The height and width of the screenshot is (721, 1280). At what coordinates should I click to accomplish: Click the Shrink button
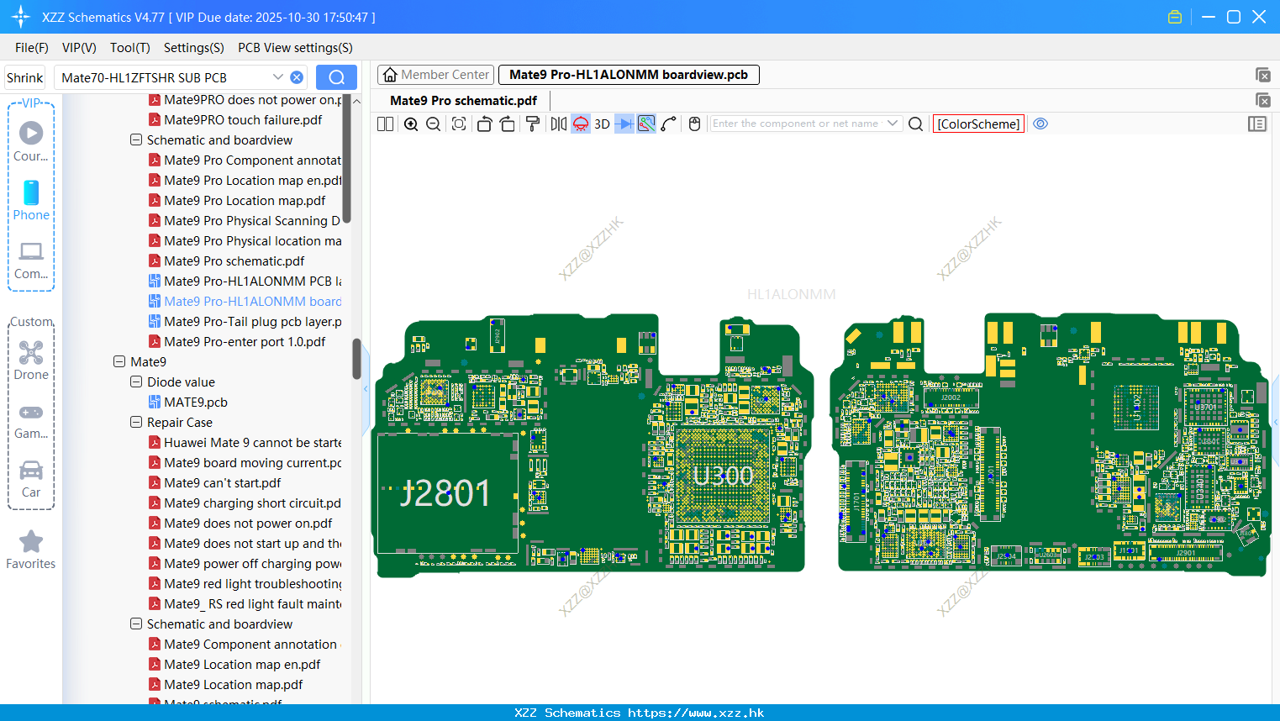[x=25, y=77]
